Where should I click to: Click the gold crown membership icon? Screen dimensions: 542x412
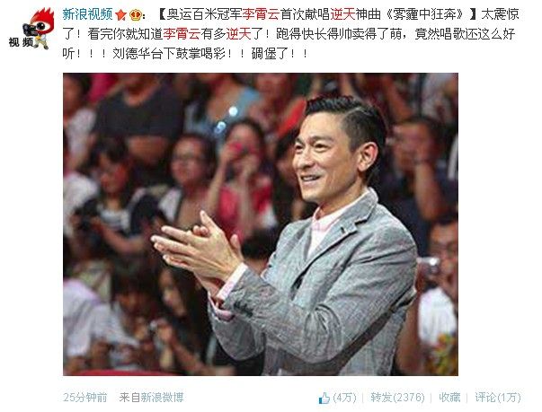click(x=136, y=15)
